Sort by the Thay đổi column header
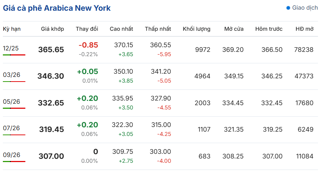323x171 pixels. pos(87,29)
